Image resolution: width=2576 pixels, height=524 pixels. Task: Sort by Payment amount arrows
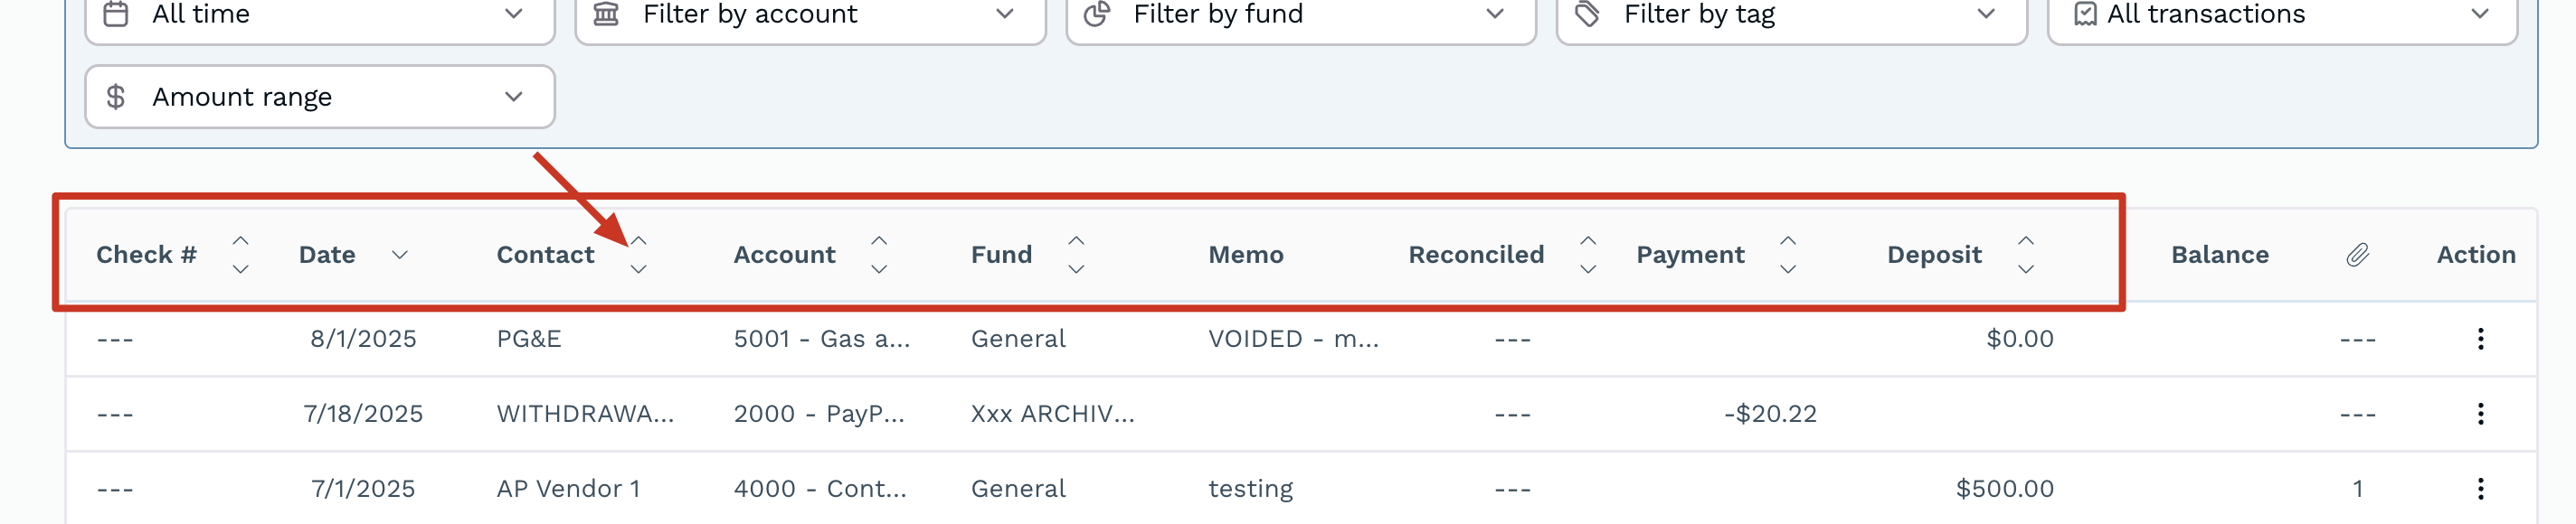click(x=1788, y=256)
